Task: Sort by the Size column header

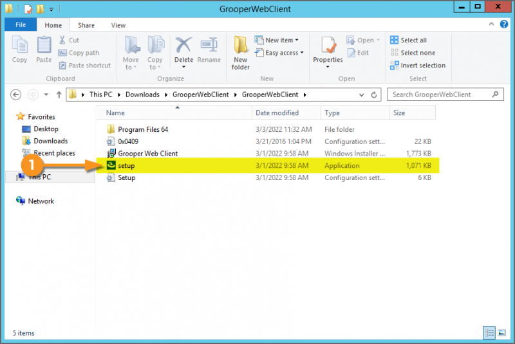Action: (x=413, y=113)
